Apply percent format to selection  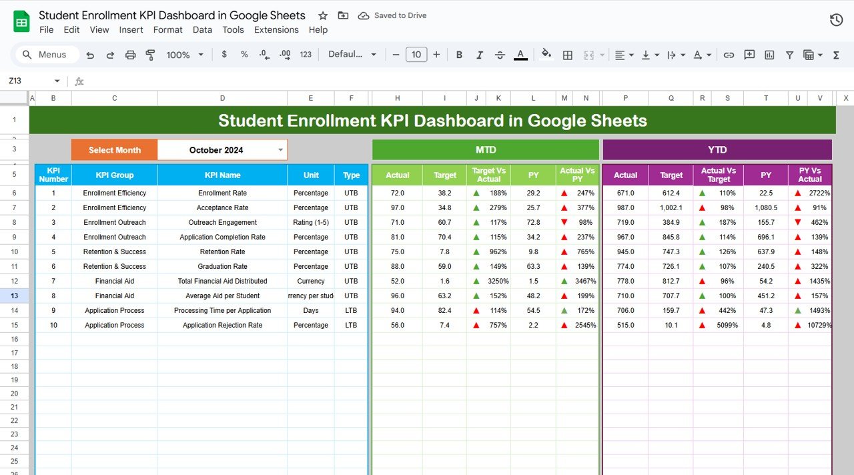click(x=243, y=54)
